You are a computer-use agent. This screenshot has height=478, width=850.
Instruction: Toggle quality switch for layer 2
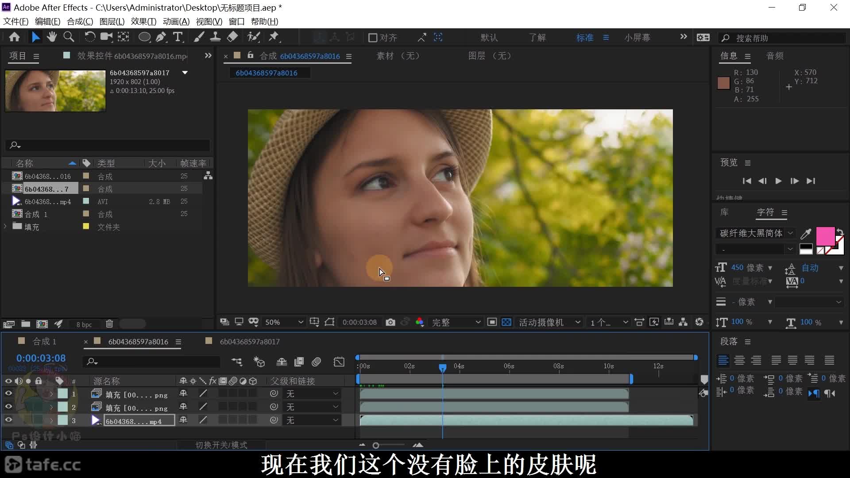(203, 407)
